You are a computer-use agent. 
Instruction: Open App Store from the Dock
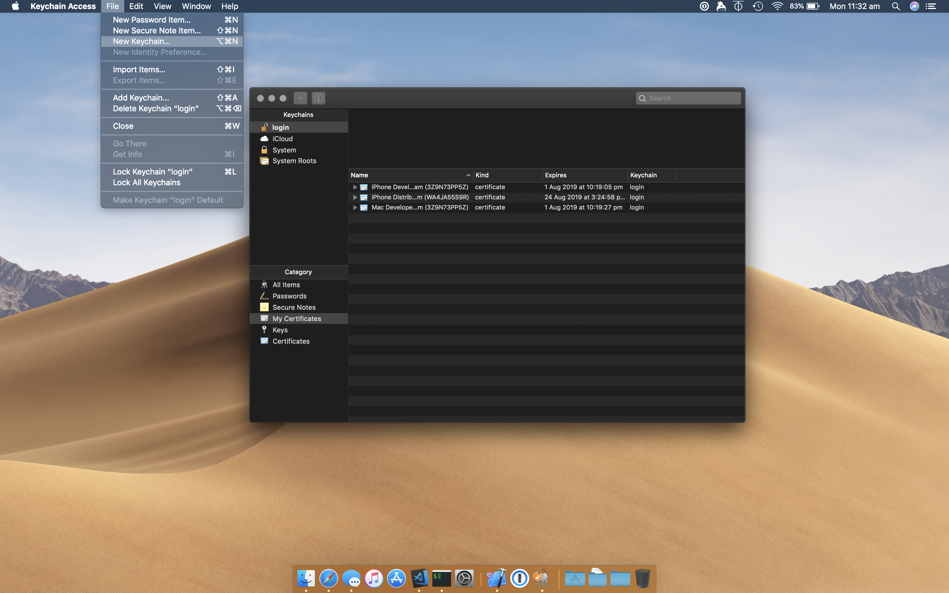(x=397, y=578)
